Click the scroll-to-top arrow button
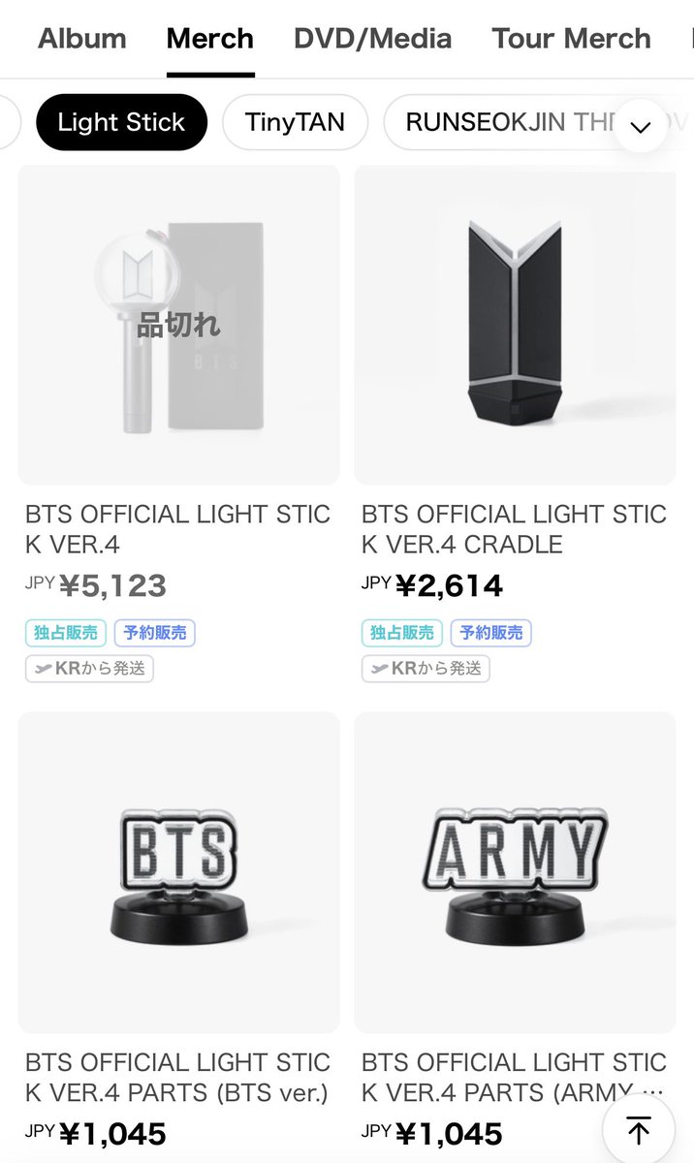Screen dimensions: 694x1163 639,1128
